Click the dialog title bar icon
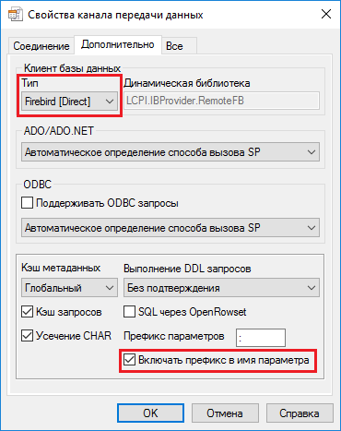341x431 pixels. tap(15, 15)
